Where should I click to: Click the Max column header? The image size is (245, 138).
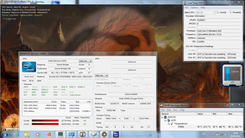click(235, 114)
